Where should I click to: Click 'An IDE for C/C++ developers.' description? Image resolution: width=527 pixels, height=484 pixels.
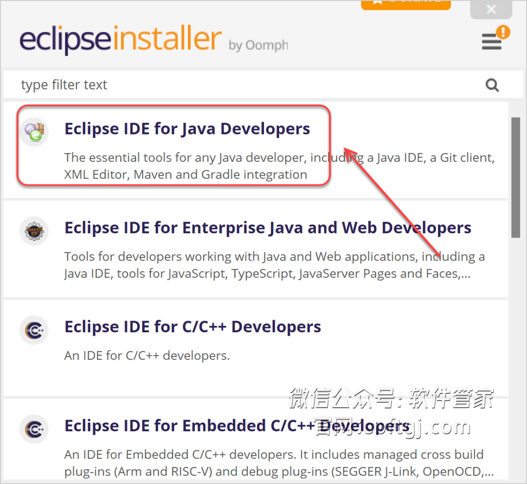(x=147, y=356)
